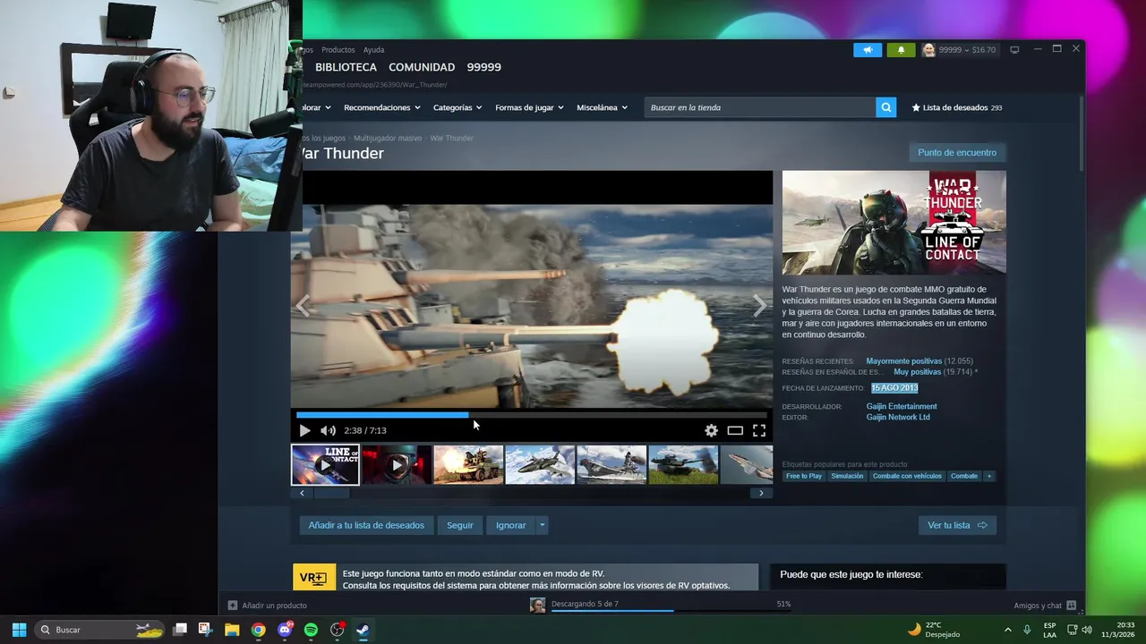
Task: Open 99999 profile tab
Action: pyautogui.click(x=484, y=67)
